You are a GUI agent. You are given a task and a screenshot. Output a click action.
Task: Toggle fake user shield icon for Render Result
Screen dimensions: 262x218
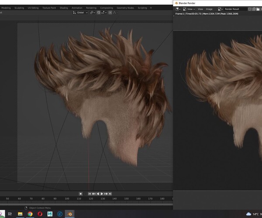tap(250, 9)
